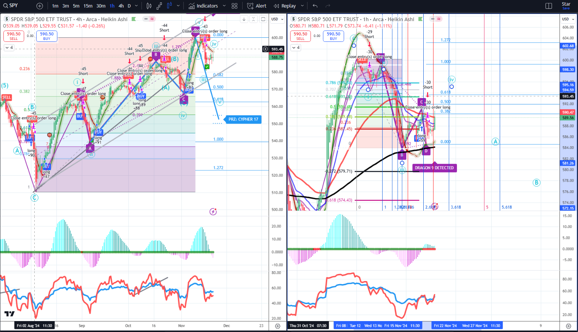The height and width of the screenshot is (332, 578).
Task: Click the Fri 02 Aug '24 11:30 date label
Action: [34, 326]
